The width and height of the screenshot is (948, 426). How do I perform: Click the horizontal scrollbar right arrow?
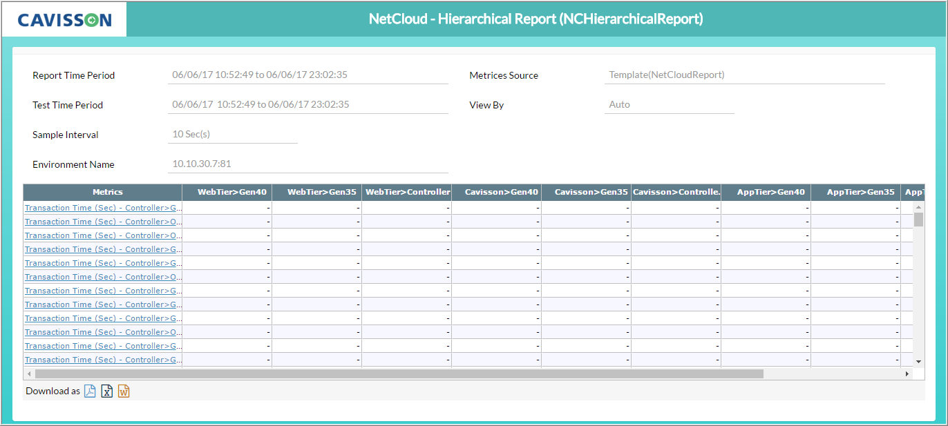pos(908,374)
